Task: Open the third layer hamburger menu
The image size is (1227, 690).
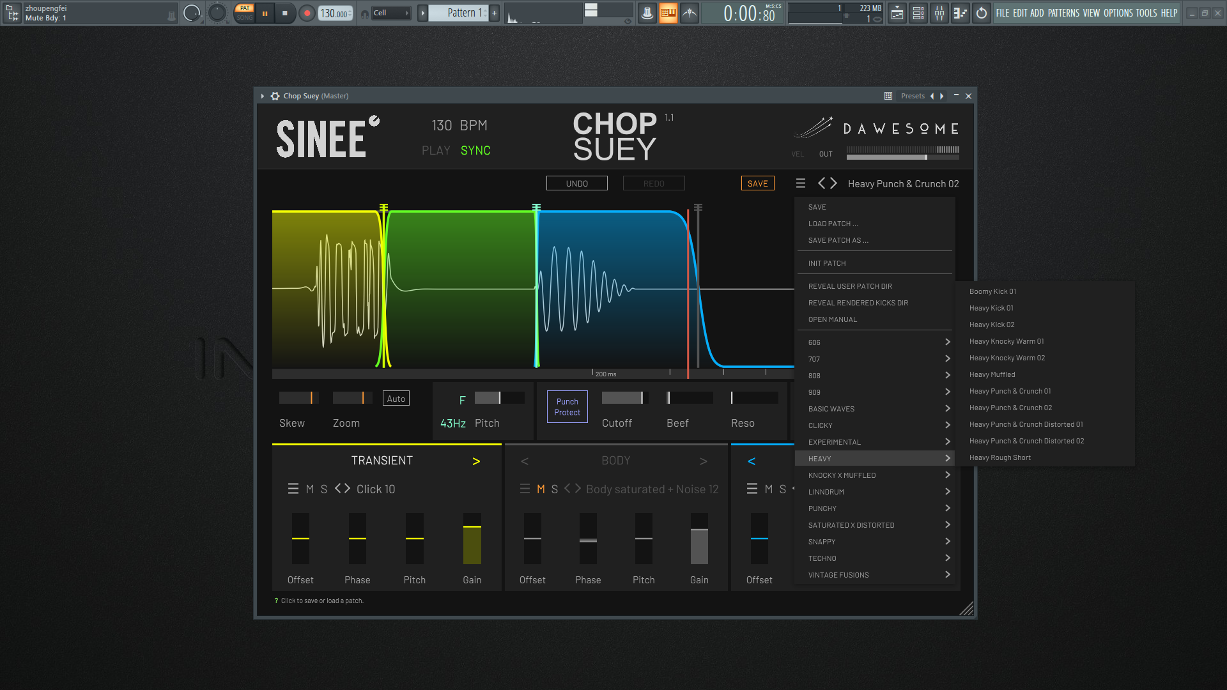Action: pyautogui.click(x=752, y=489)
